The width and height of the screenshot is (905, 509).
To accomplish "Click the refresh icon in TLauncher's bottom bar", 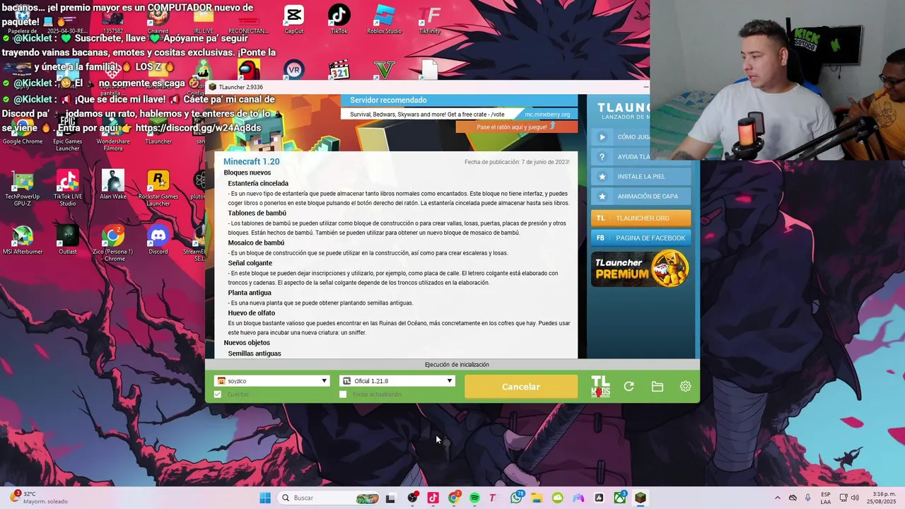I will [629, 386].
